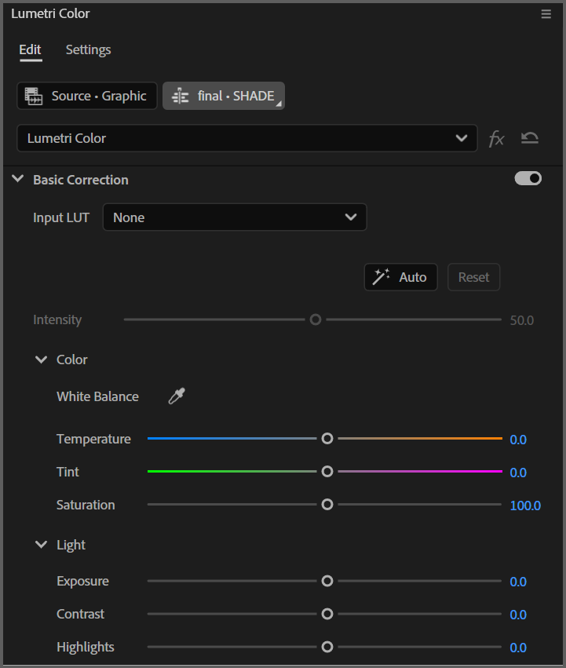This screenshot has width=566, height=668.
Task: Click the Saturation value 100.0
Action: pyautogui.click(x=525, y=506)
